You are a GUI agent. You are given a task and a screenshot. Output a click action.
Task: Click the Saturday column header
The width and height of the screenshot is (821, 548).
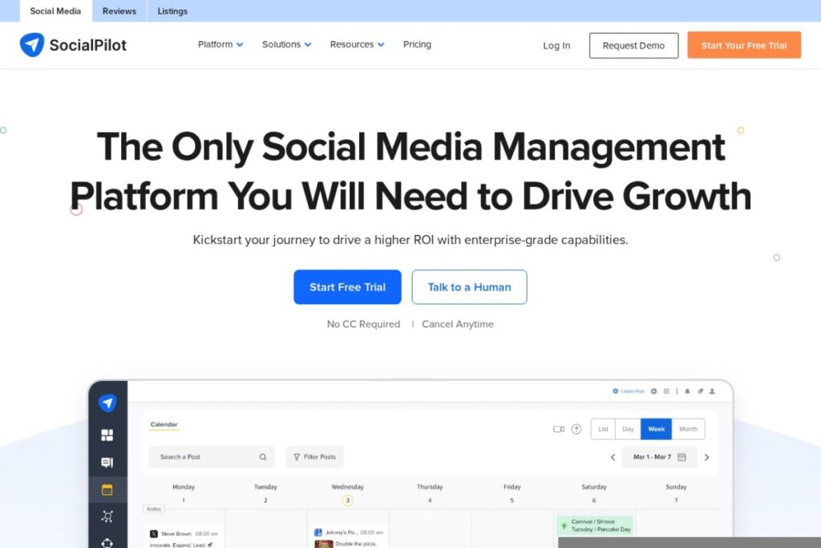click(594, 487)
